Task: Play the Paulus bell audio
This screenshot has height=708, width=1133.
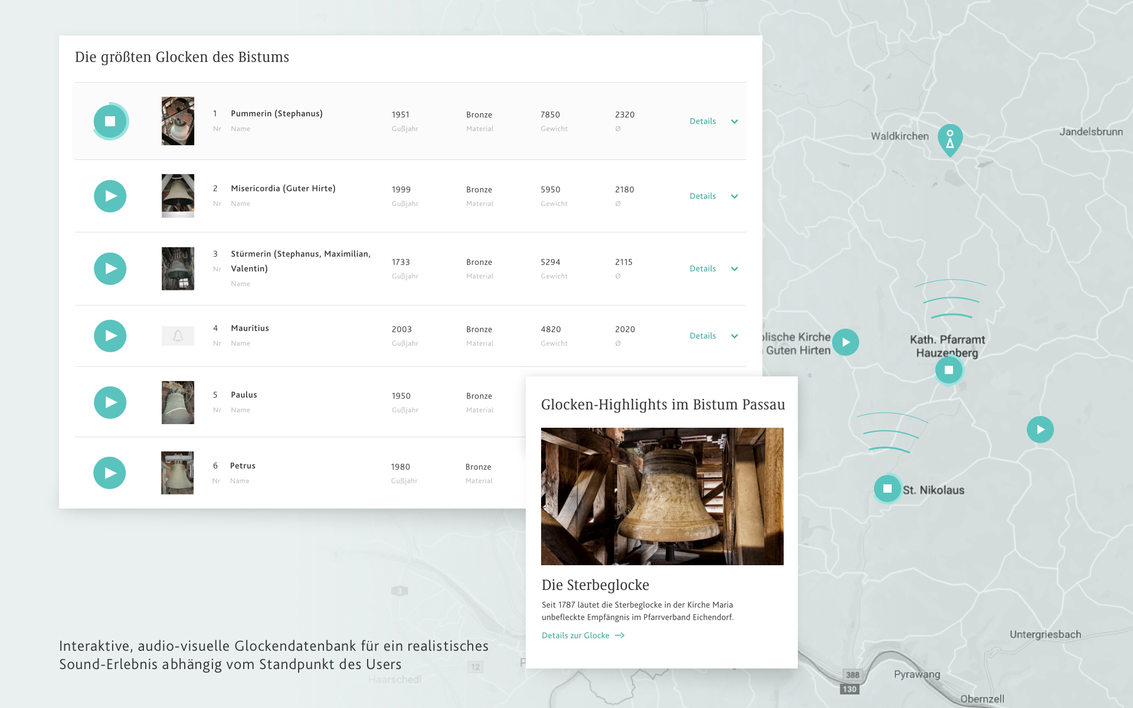Action: click(x=110, y=402)
